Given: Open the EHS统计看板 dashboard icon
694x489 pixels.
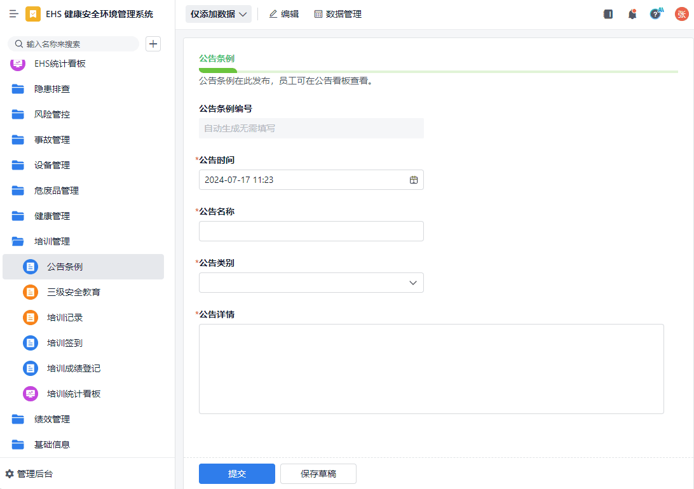Looking at the screenshot, I should coord(18,64).
